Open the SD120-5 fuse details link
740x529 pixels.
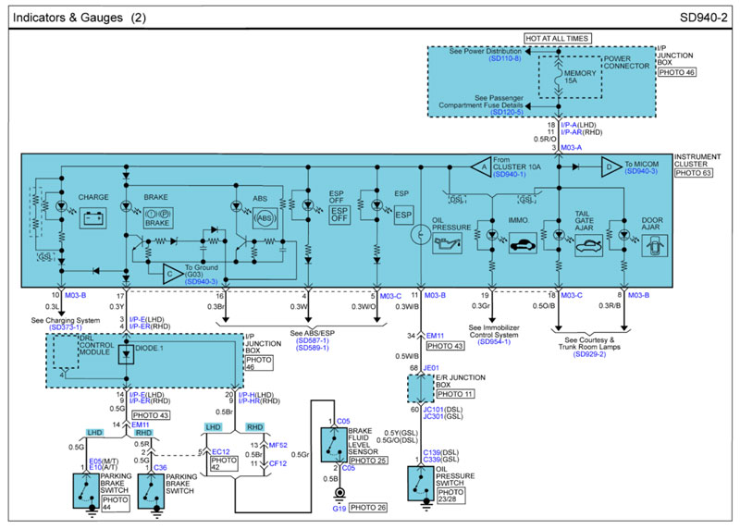(503, 113)
